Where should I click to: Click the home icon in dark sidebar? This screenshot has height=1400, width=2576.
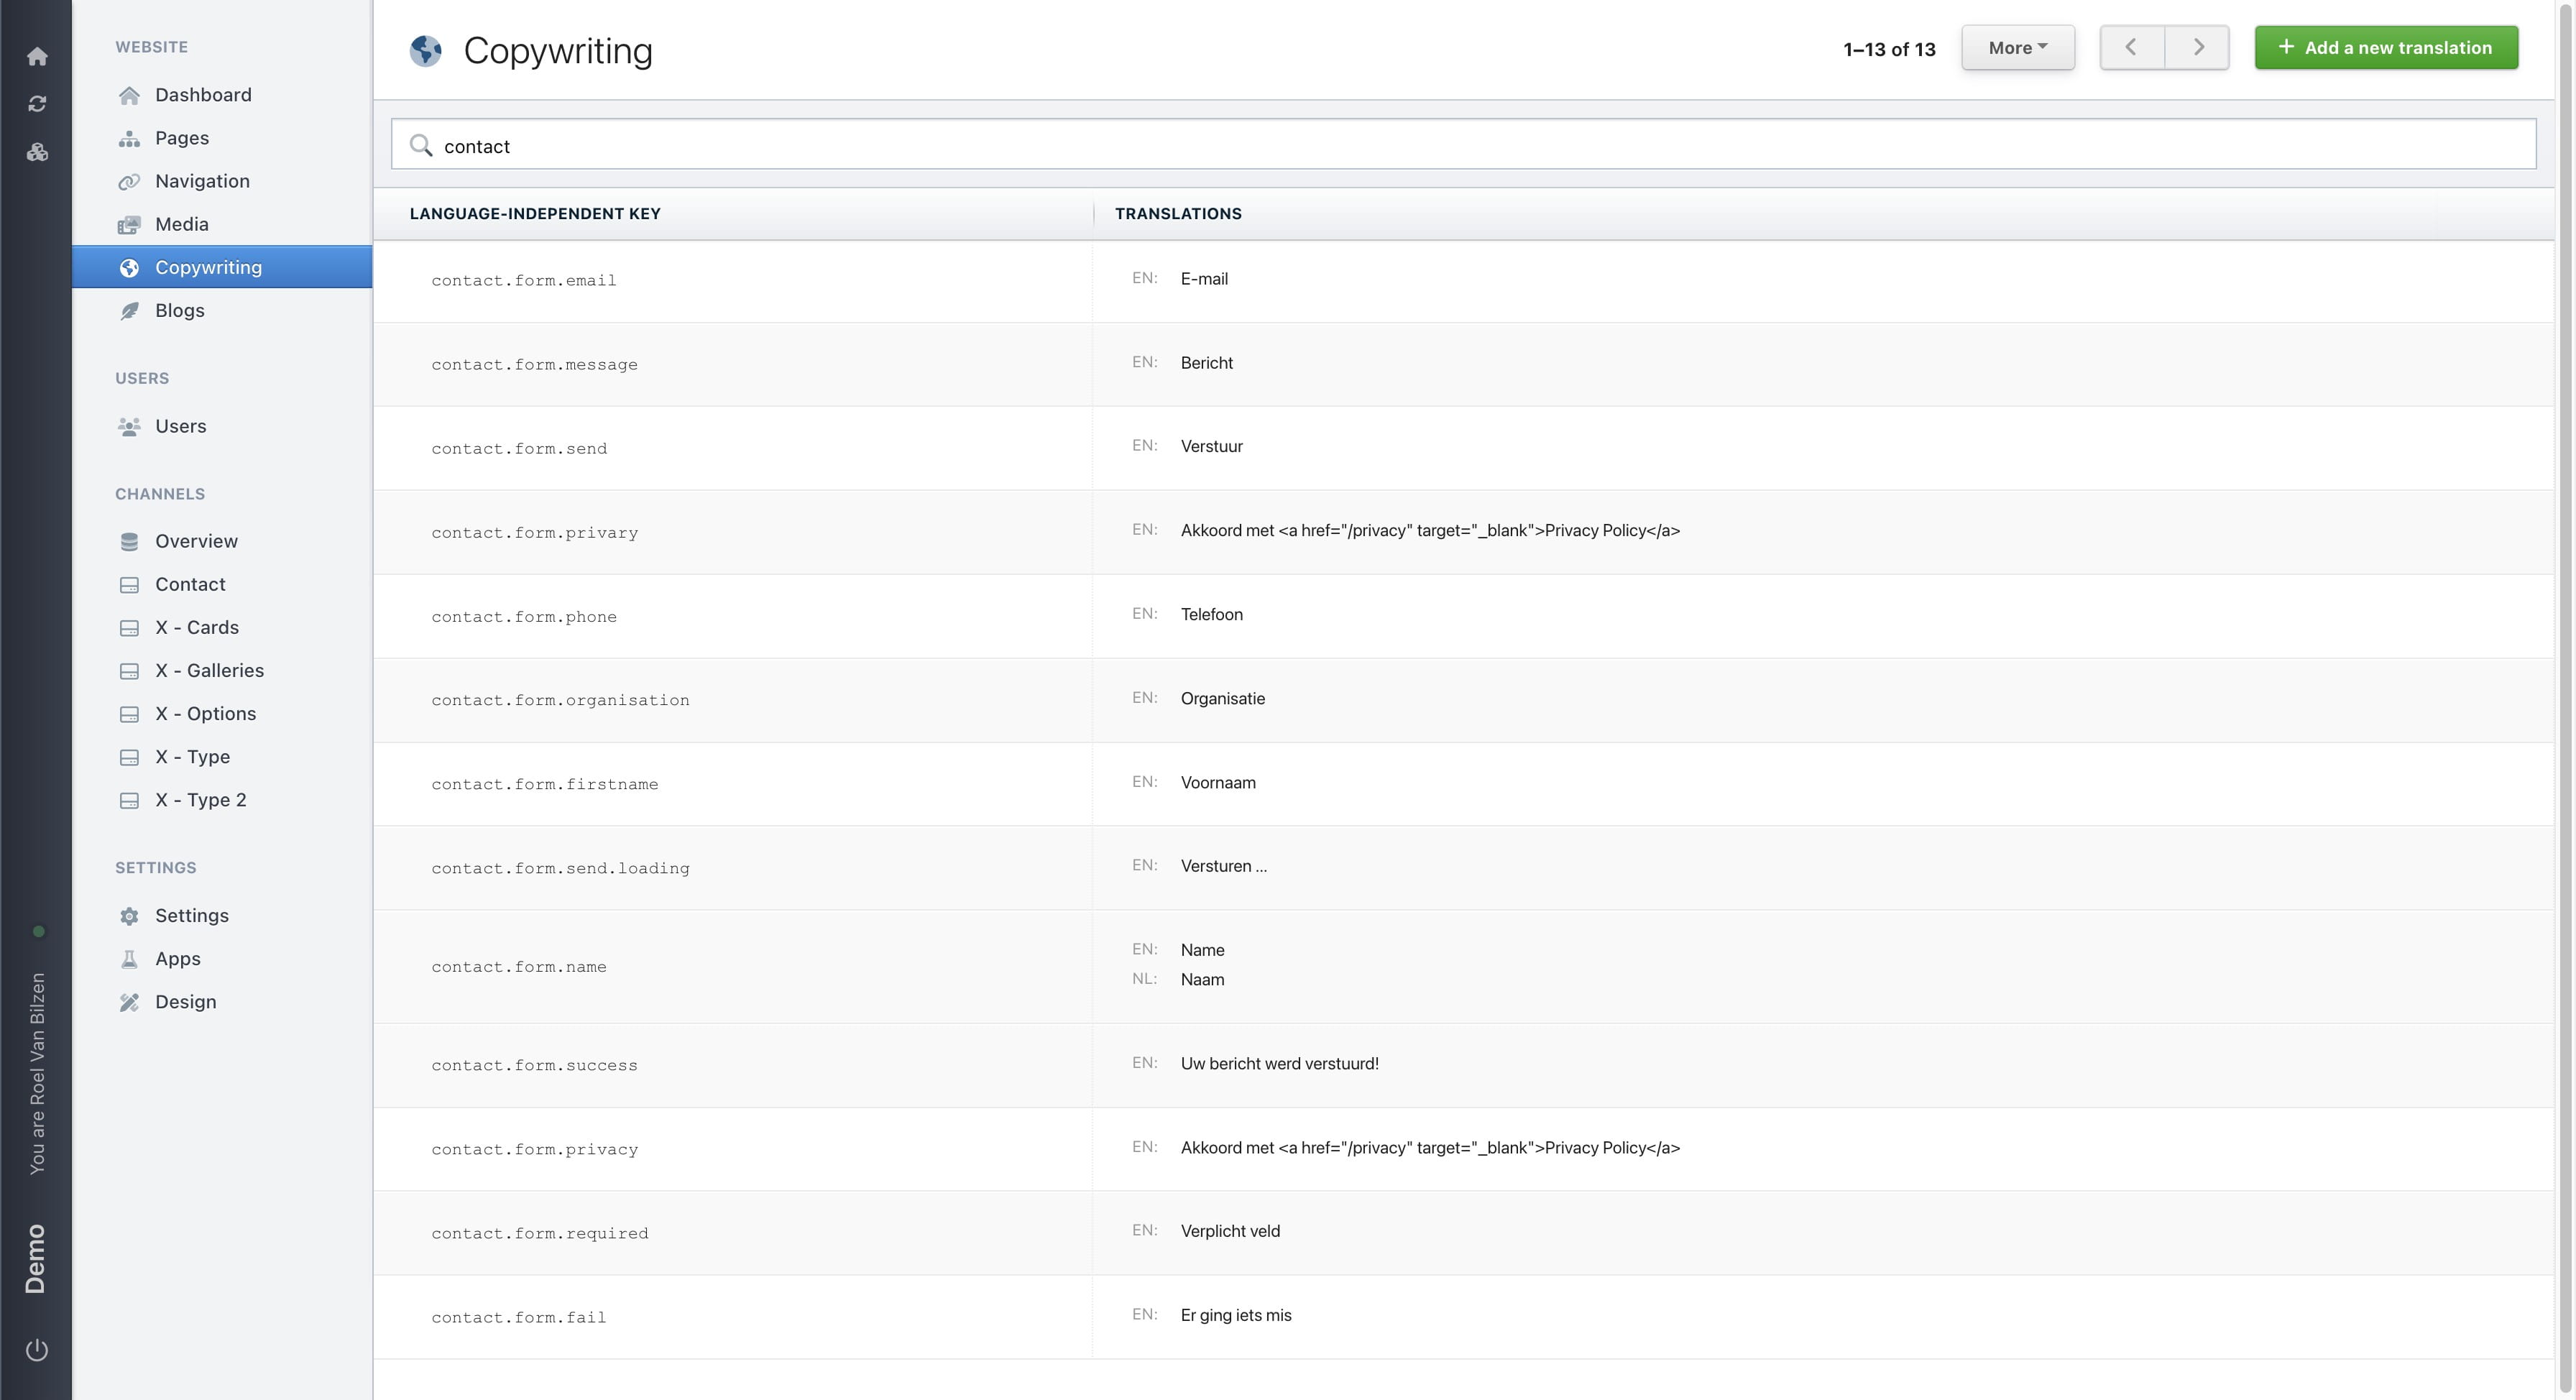(x=37, y=56)
